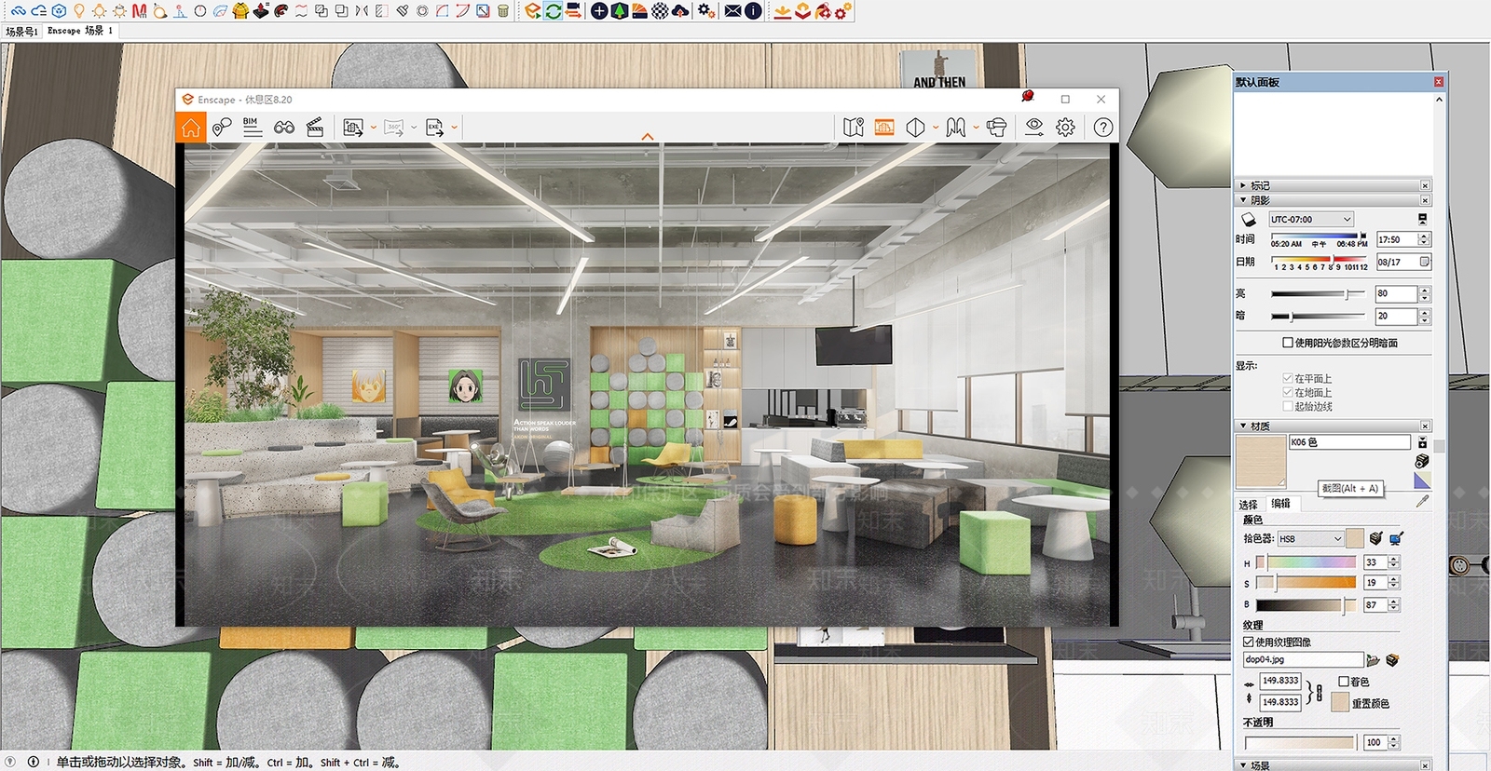
Task: Click the K06 色 material name field
Action: click(1349, 442)
